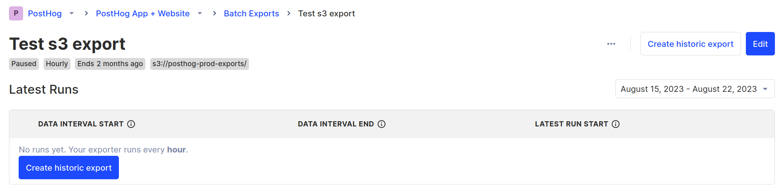Open PostHog App + Website breadcrumb link
Screen dimensions: 782x193
(x=143, y=13)
